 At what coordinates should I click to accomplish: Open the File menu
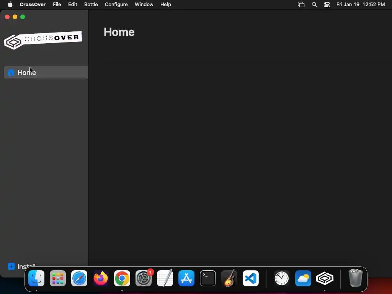pos(57,5)
